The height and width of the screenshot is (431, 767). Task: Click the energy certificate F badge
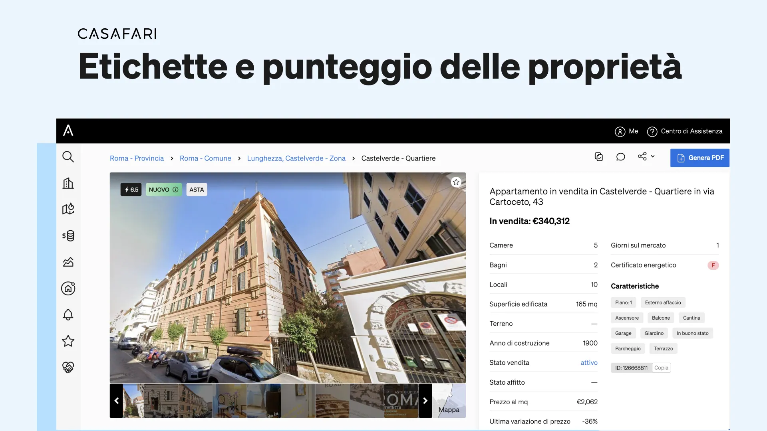(713, 265)
